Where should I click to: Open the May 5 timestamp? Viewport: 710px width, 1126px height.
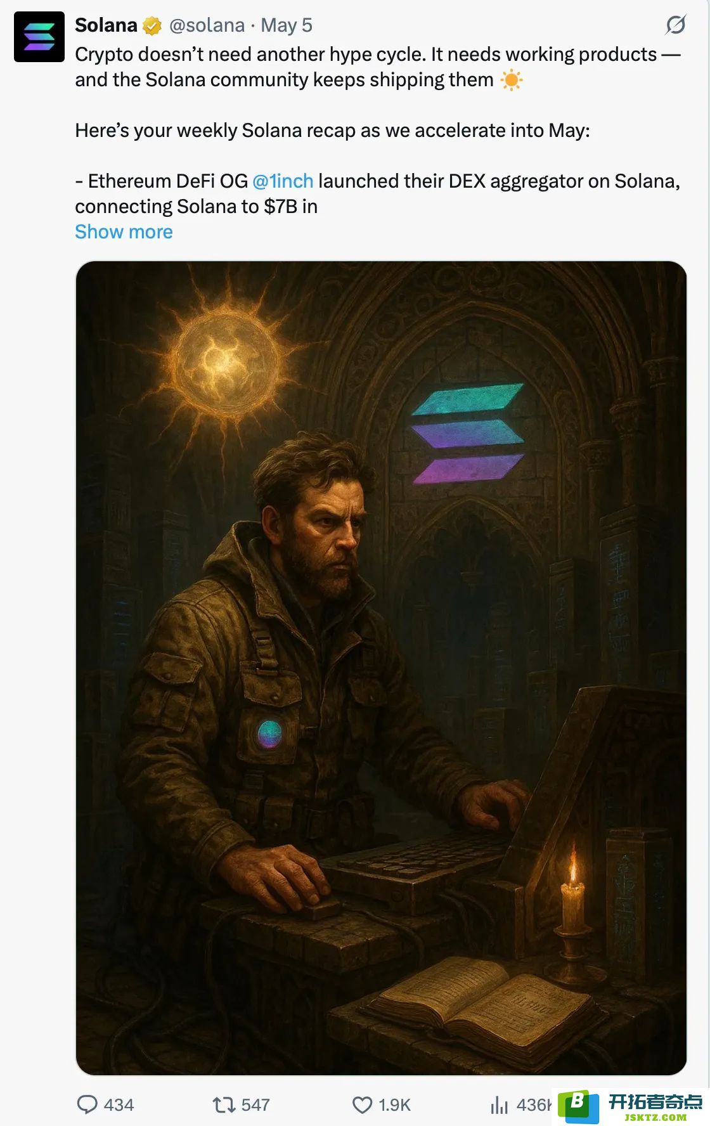click(x=287, y=25)
